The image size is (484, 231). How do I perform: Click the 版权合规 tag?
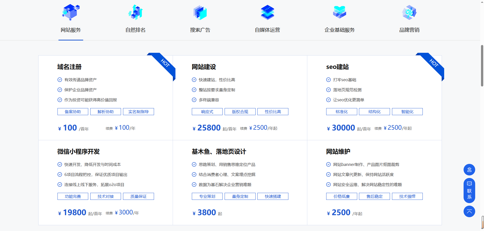(x=240, y=112)
